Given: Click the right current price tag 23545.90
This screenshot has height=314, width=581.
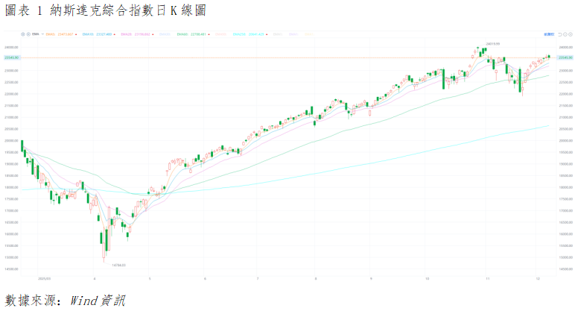Looking at the screenshot, I should 564,57.
